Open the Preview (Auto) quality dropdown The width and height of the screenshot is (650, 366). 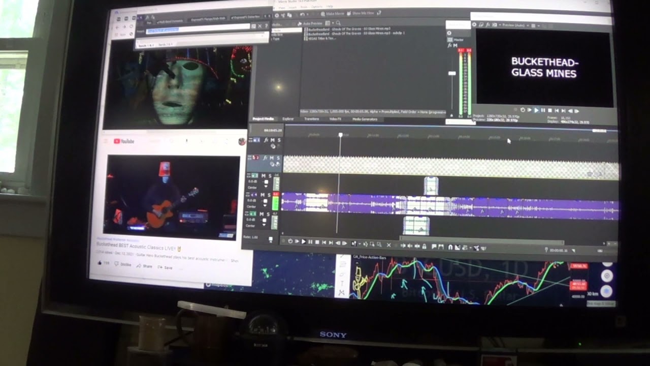[515, 25]
